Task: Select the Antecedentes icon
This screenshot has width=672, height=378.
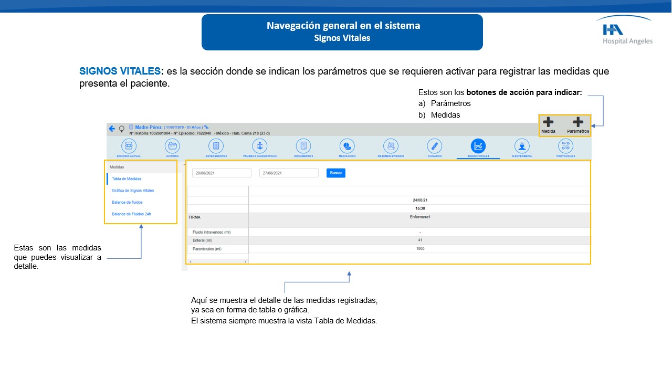Action: tap(216, 146)
